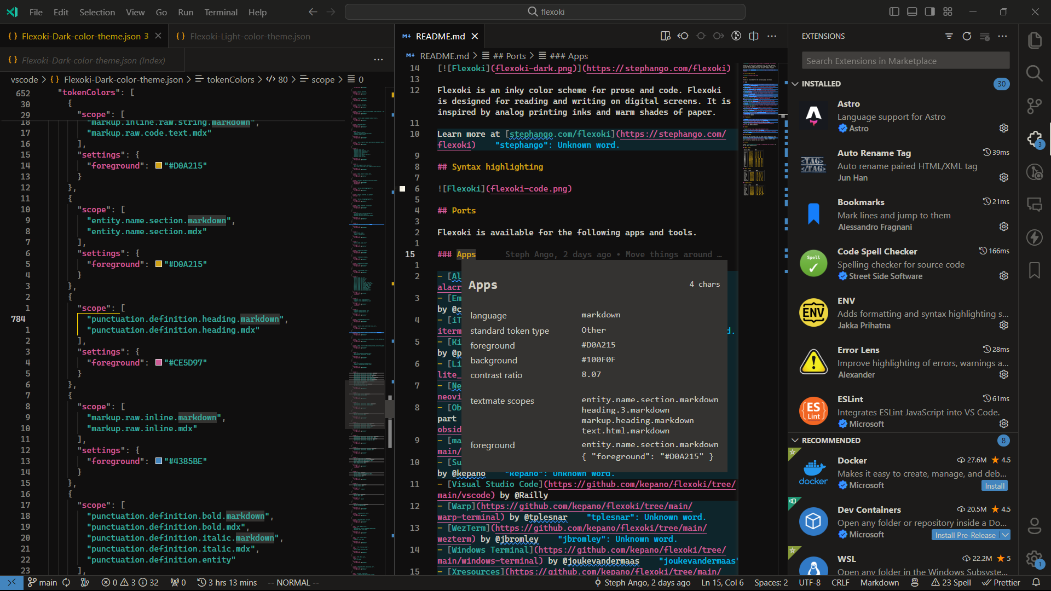Viewport: 1051px width, 591px height.
Task: Open the settings gear on ESLint extension
Action: coord(1003,423)
